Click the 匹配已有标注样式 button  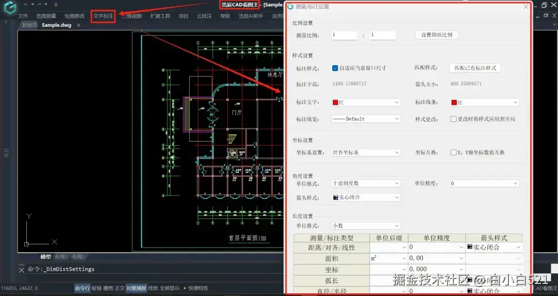click(x=475, y=68)
